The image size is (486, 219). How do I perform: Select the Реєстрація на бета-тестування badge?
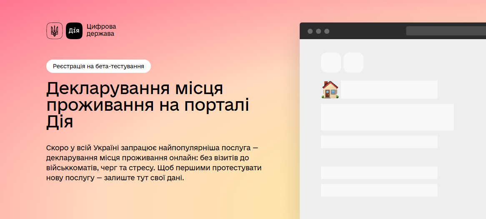click(98, 66)
